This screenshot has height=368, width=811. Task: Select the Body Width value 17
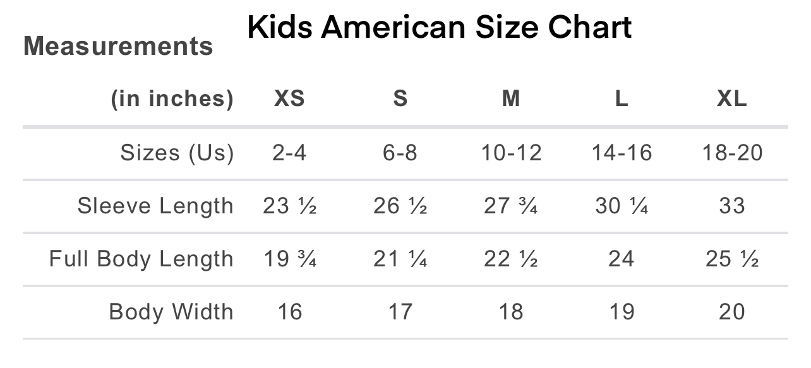point(400,312)
